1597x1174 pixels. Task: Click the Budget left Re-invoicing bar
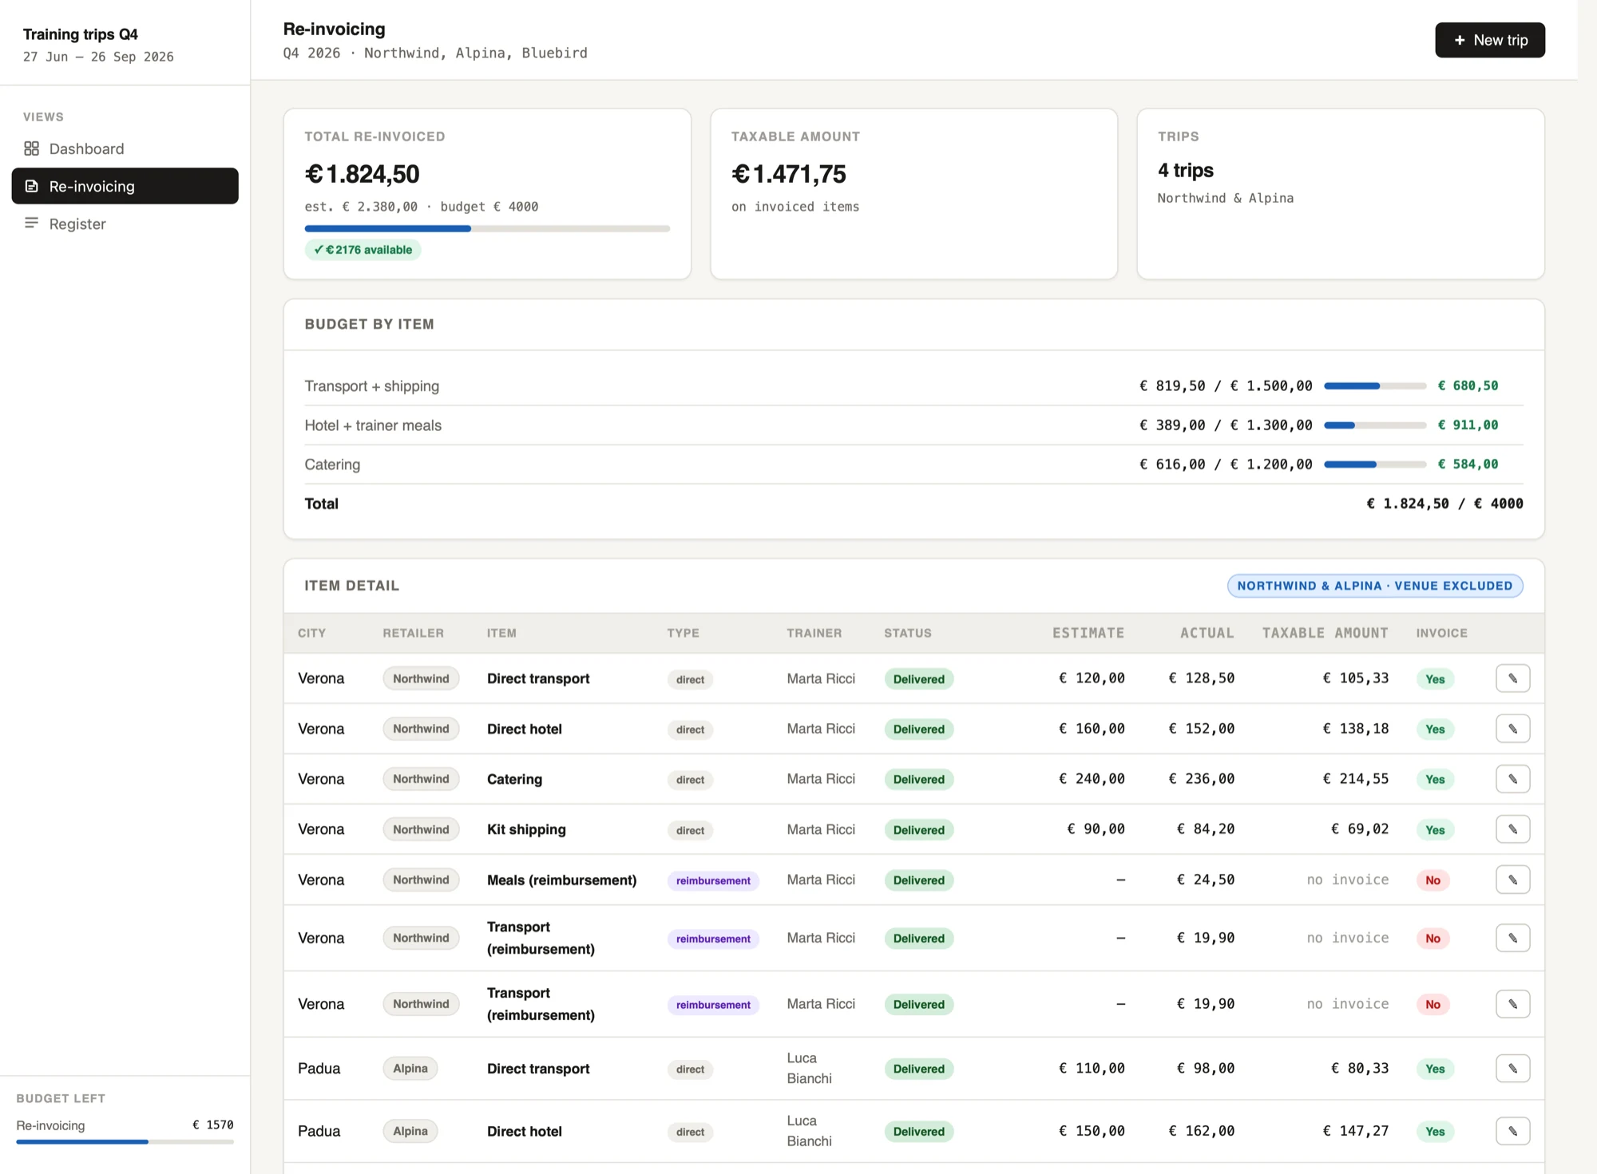[x=125, y=1142]
